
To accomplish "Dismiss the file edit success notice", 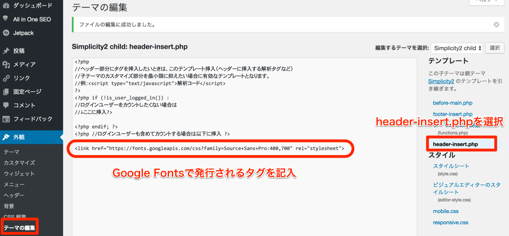I will click(496, 24).
